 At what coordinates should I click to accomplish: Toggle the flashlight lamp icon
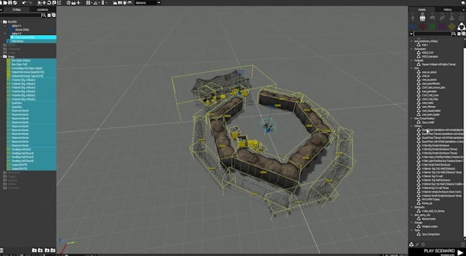[x=125, y=3]
